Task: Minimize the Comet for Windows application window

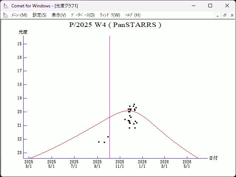Action: (193, 6)
